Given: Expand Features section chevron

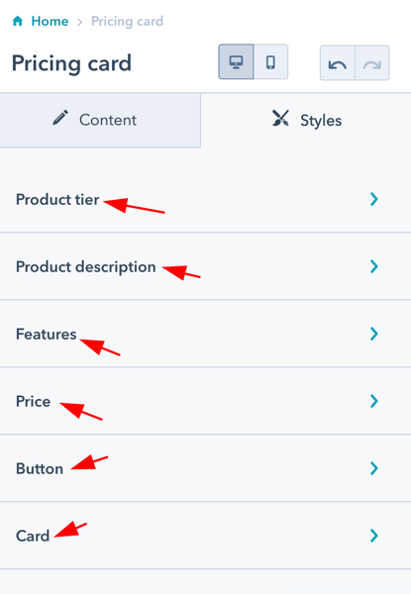Looking at the screenshot, I should (374, 334).
